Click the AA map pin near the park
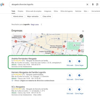 point(79,51)
